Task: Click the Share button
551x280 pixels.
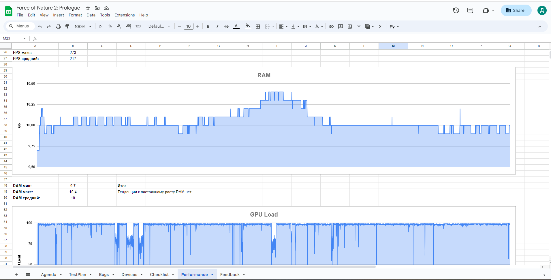Action: point(516,11)
